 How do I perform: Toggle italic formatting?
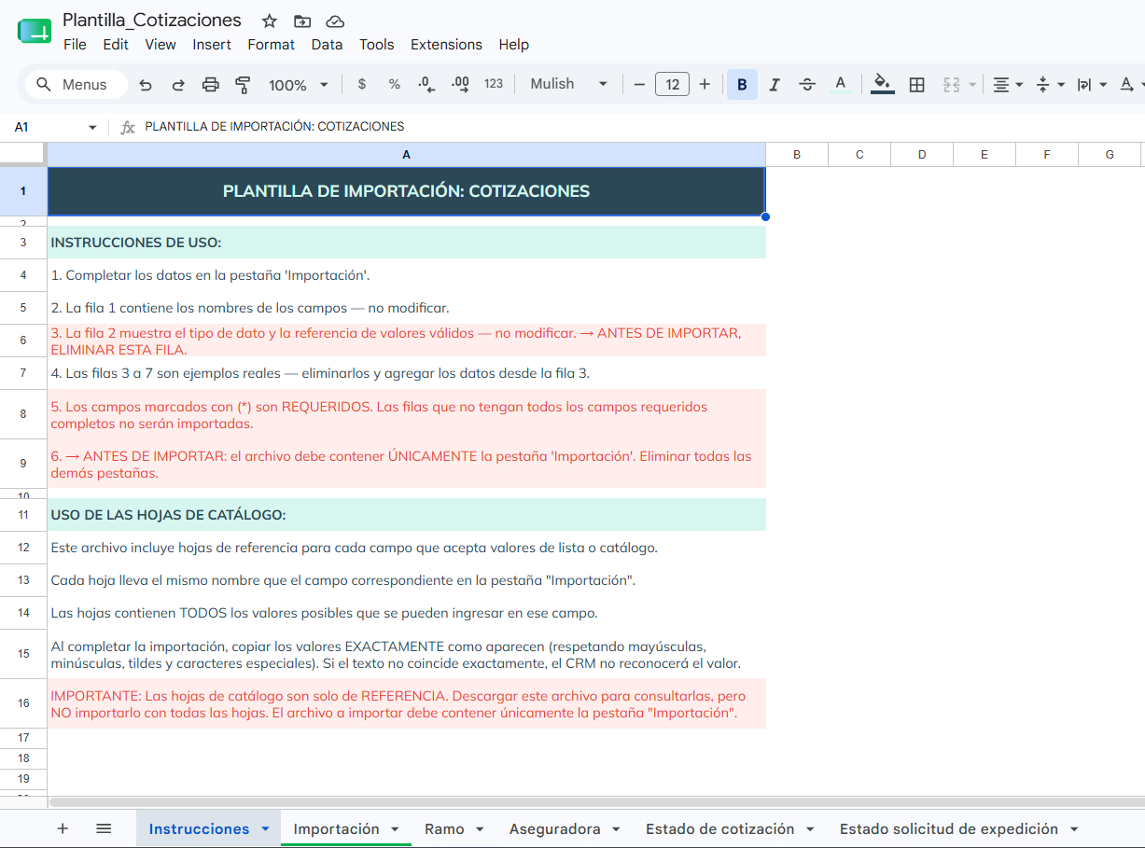pos(774,85)
